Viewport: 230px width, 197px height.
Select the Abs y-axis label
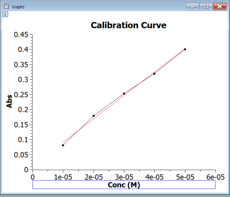[9, 101]
